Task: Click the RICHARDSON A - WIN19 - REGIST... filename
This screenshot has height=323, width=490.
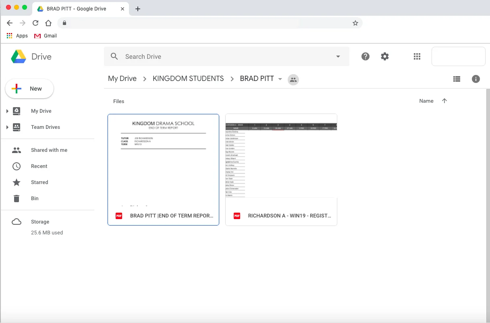Action: coord(290,216)
